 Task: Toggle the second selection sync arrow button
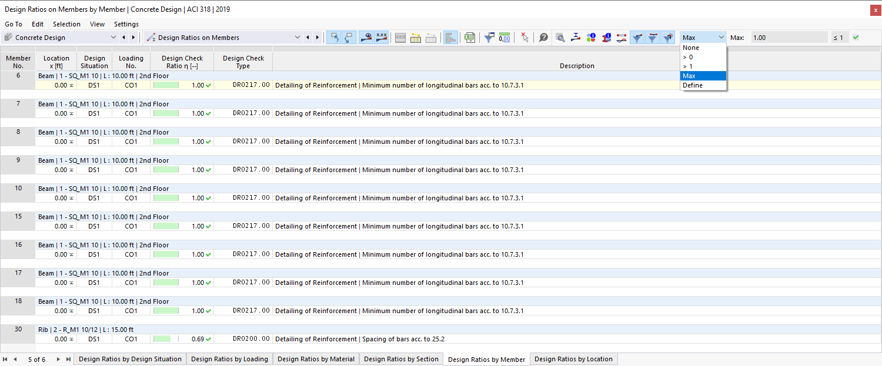pos(349,38)
